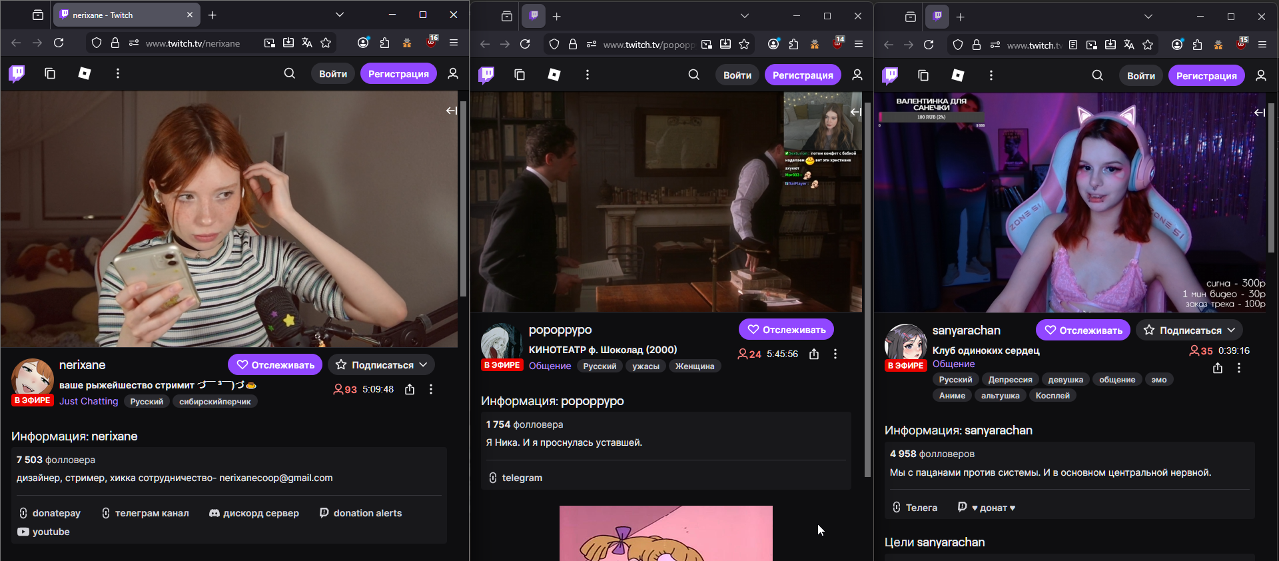This screenshot has width=1279, height=561.
Task: Open the Just Chatting category link
Action: tap(89, 401)
